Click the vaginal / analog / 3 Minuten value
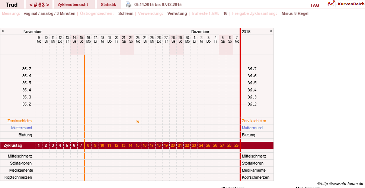Image resolution: width=365 pixels, height=188 pixels. [49, 13]
